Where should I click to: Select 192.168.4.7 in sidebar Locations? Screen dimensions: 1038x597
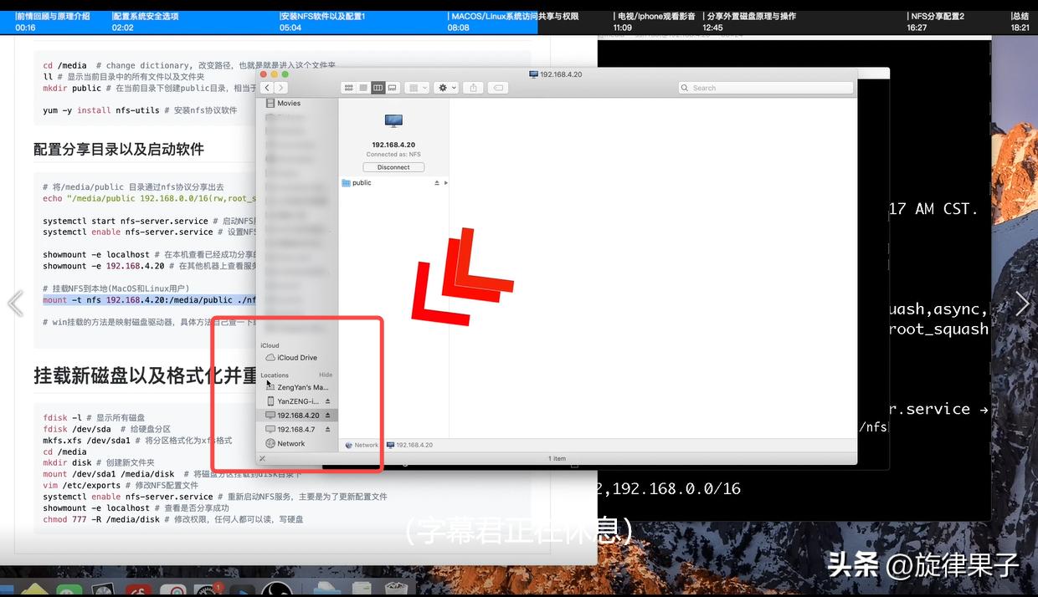coord(290,430)
